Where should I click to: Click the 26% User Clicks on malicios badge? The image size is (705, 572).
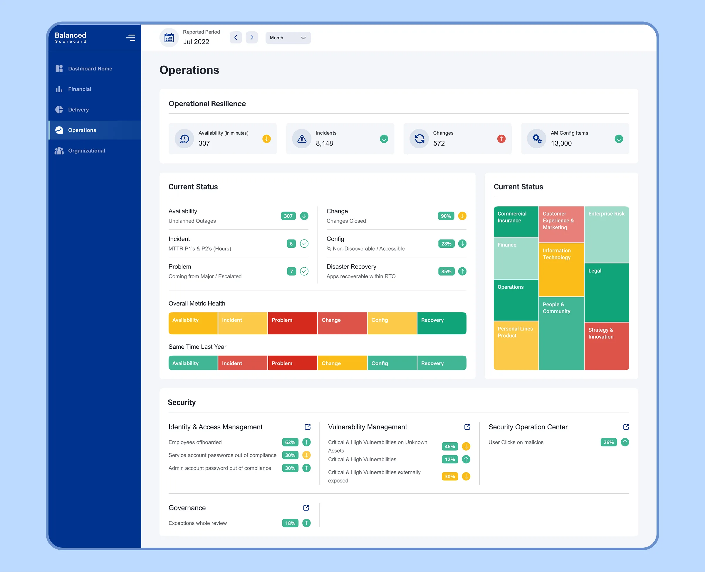pyautogui.click(x=608, y=442)
